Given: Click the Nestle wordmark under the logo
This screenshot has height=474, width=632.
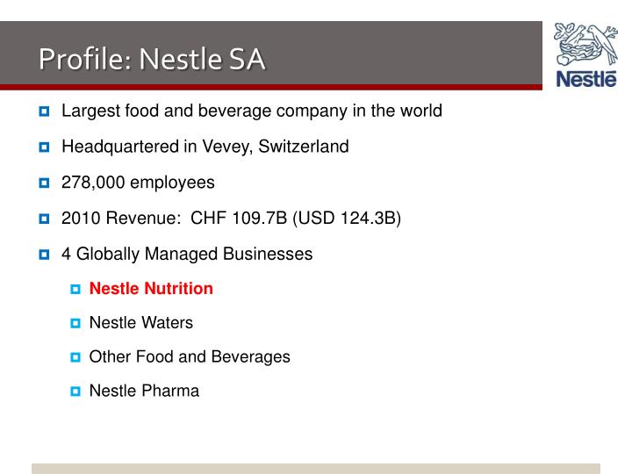Looking at the screenshot, I should [x=586, y=79].
